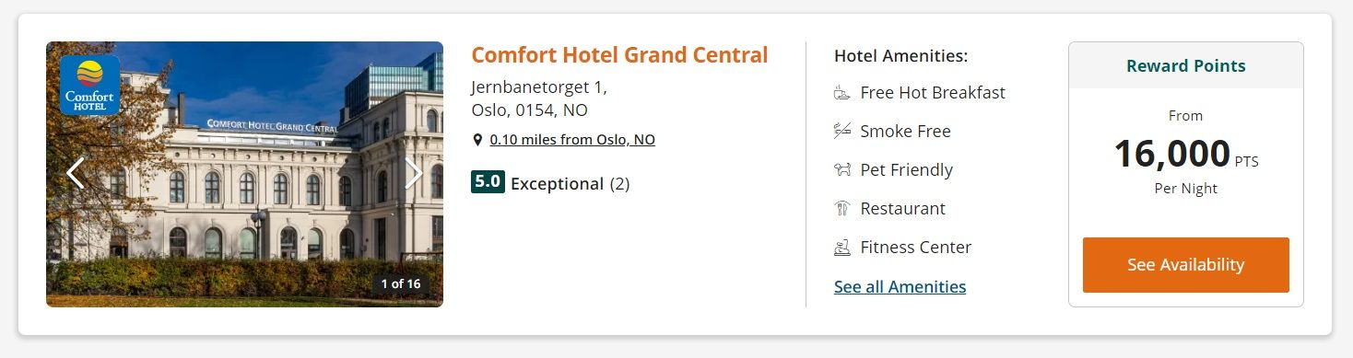
Task: Show the next hotel photo arrow
Action: [x=414, y=173]
